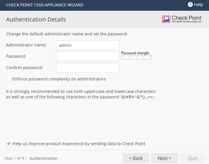Click the Step 1 of 9 indicator

(x=14, y=158)
